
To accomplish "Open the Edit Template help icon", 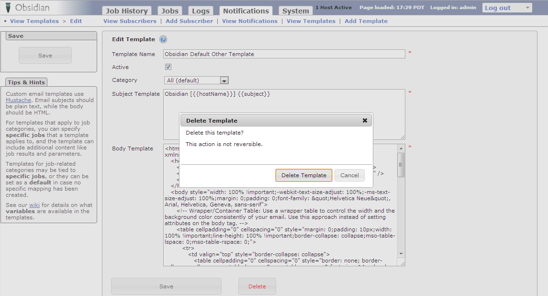I will coord(163,40).
